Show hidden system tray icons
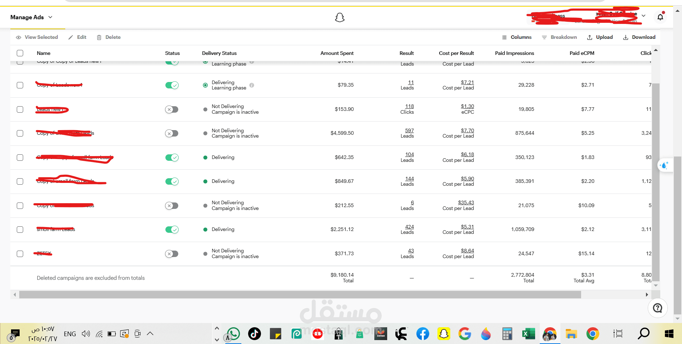 click(150, 334)
